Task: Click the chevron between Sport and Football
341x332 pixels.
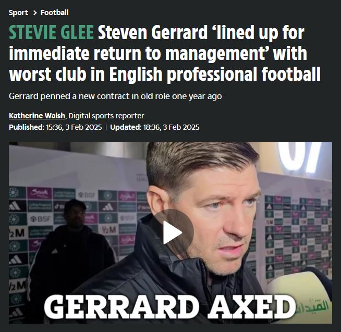Action: tap(35, 13)
